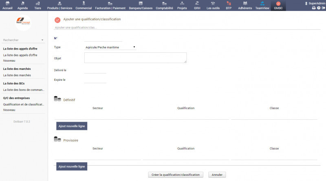Open La liste des bons de commande
Viewport: 326px width, 181px height.
coord(24,90)
